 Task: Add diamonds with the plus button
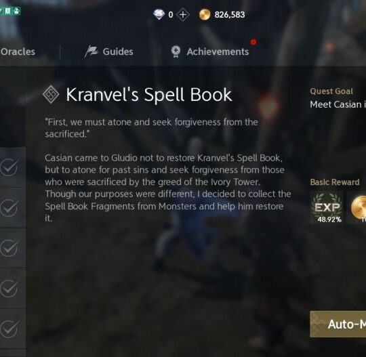183,15
